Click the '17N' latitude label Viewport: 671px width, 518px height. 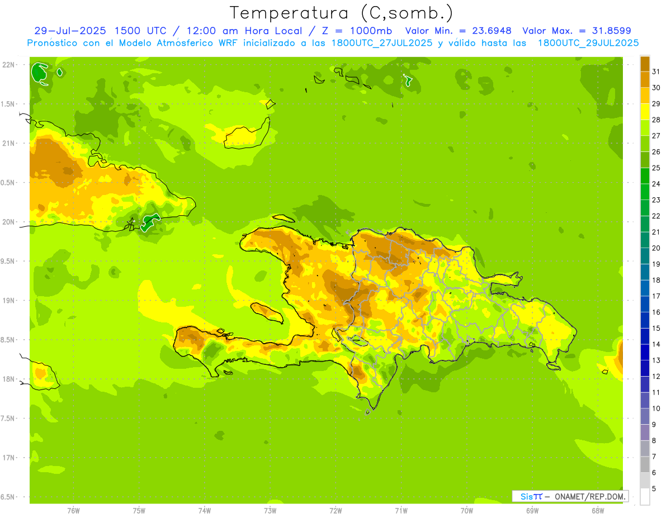(8, 458)
